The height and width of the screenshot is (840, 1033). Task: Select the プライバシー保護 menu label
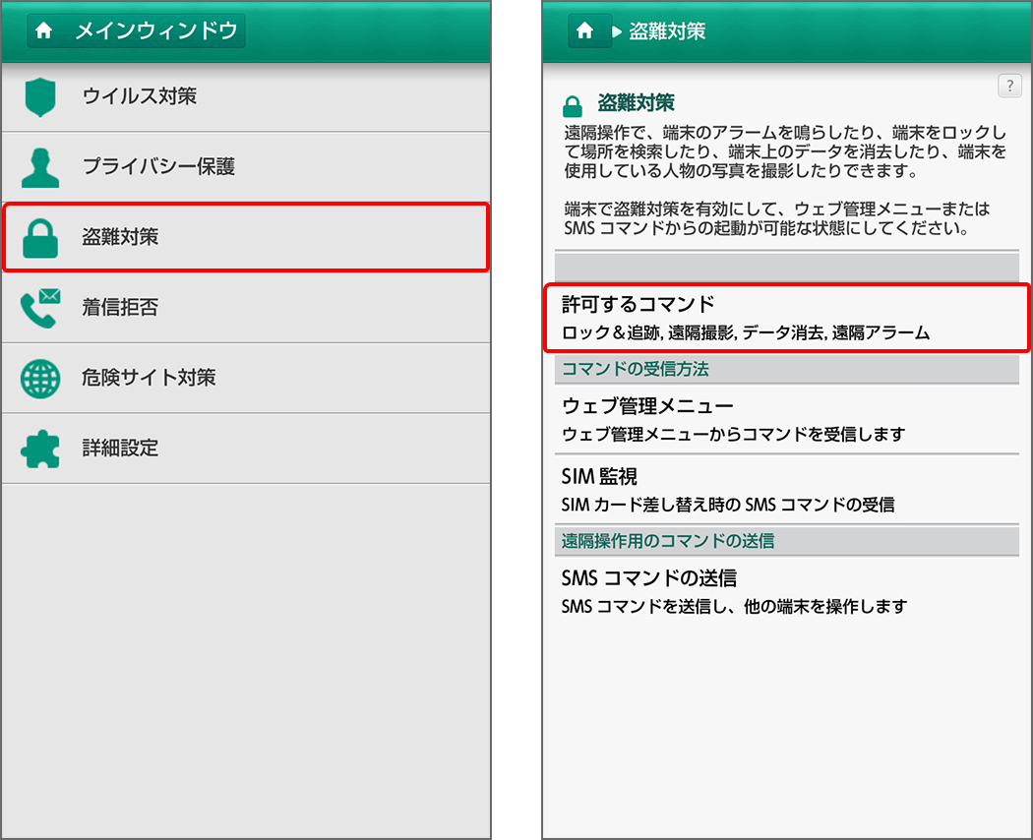(158, 167)
